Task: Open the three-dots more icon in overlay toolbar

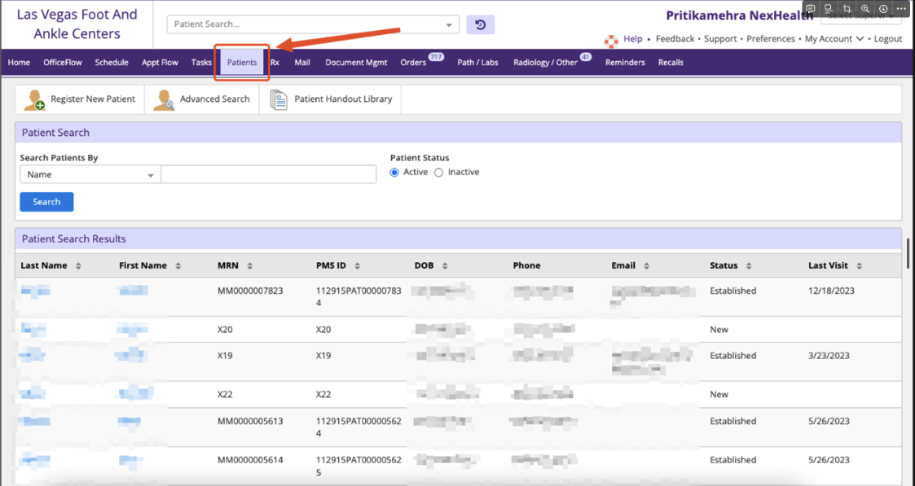Action: click(902, 8)
